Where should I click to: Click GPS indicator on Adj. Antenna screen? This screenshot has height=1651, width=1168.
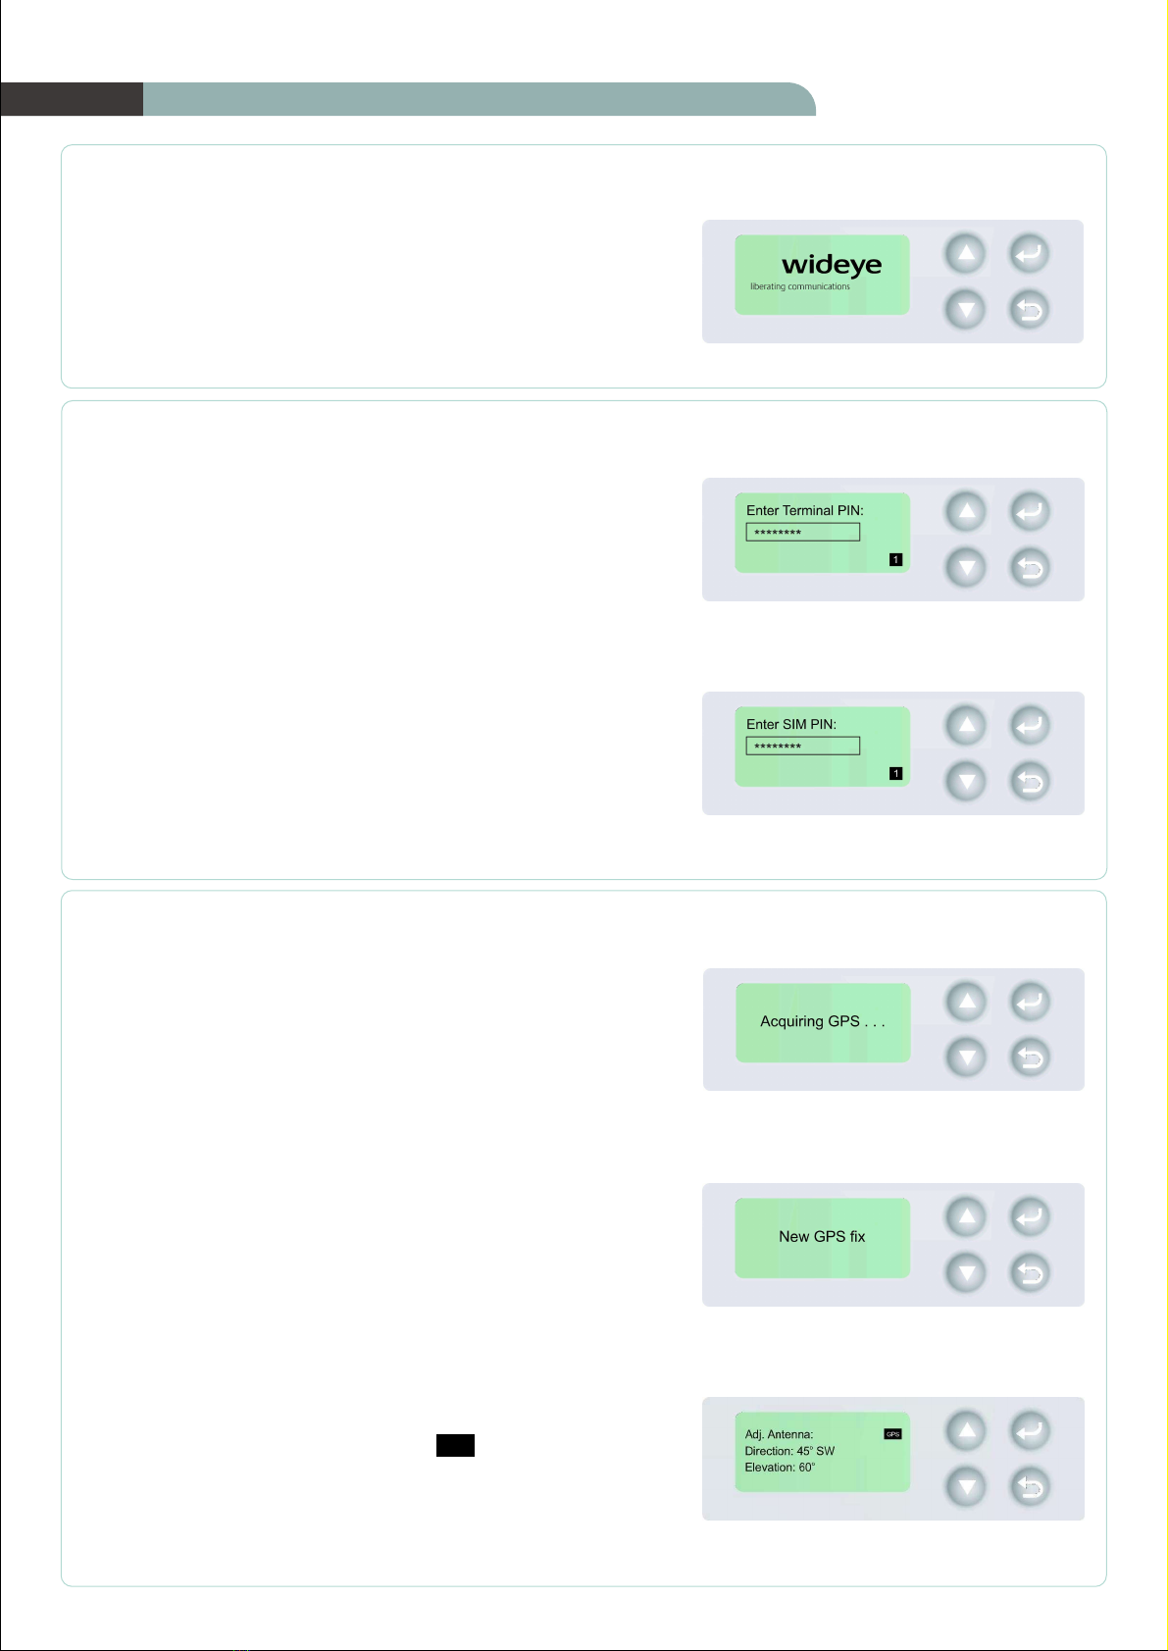892,1434
